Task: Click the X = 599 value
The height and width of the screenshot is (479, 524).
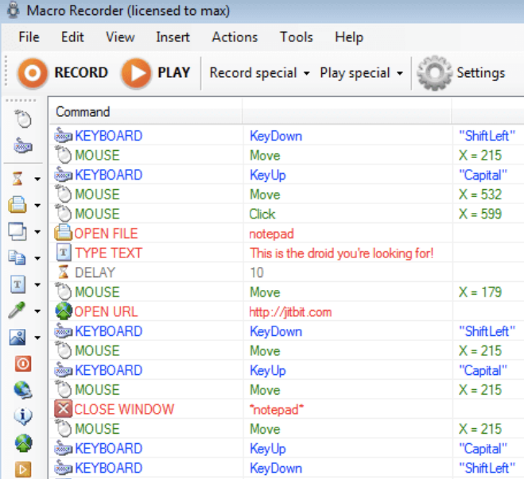Action: (x=480, y=214)
